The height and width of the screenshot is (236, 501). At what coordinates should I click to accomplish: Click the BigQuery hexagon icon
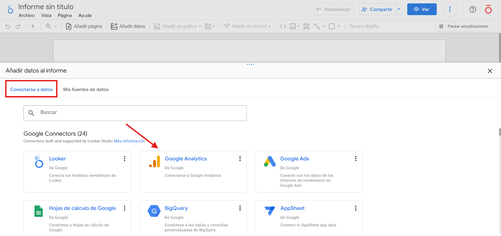(154, 211)
